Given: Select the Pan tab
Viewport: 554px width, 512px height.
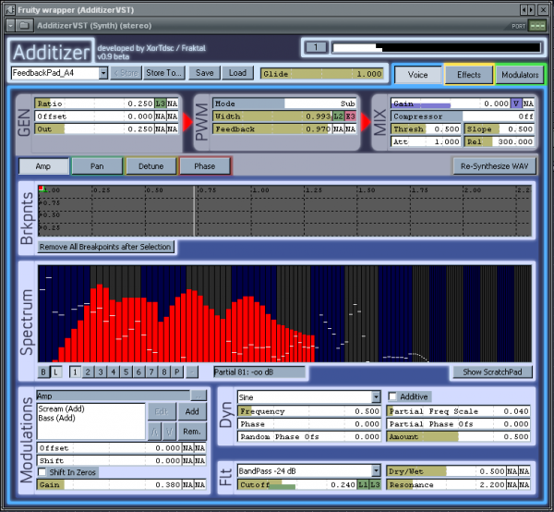Looking at the screenshot, I should click(97, 166).
